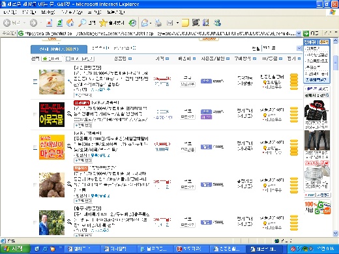
Task: Open the Forward button history dropdown arrow
Action: (41, 23)
